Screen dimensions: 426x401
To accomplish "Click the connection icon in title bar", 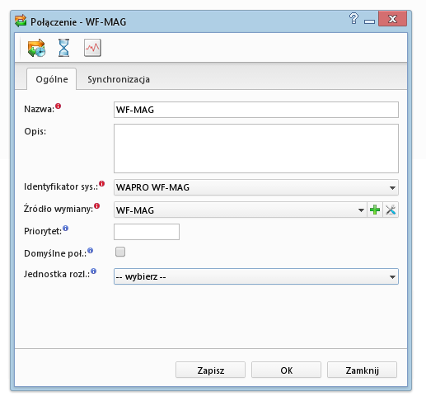I will pyautogui.click(x=21, y=21).
